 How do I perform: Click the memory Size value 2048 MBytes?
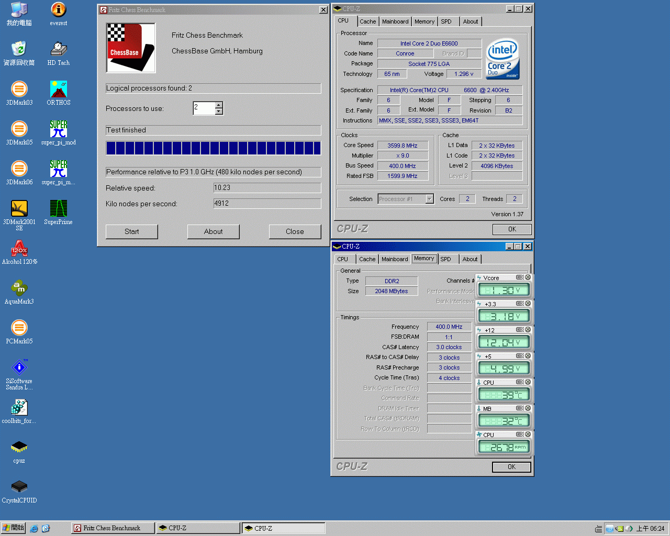point(392,291)
